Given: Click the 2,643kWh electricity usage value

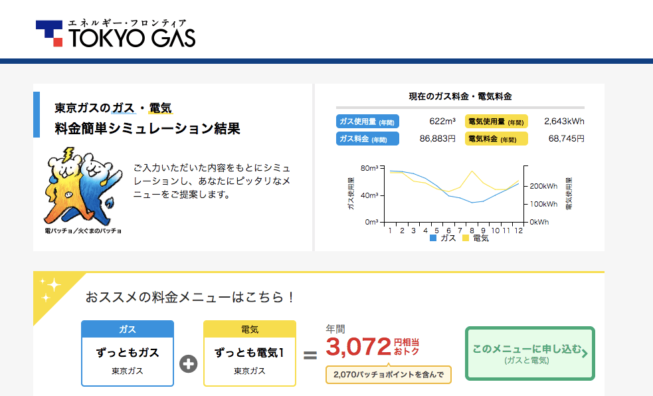Looking at the screenshot, I should [564, 121].
